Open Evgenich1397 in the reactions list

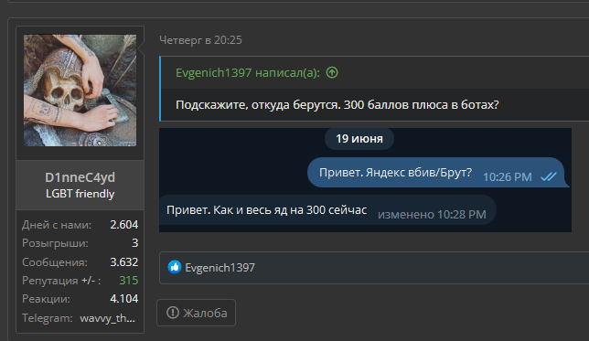(220, 267)
